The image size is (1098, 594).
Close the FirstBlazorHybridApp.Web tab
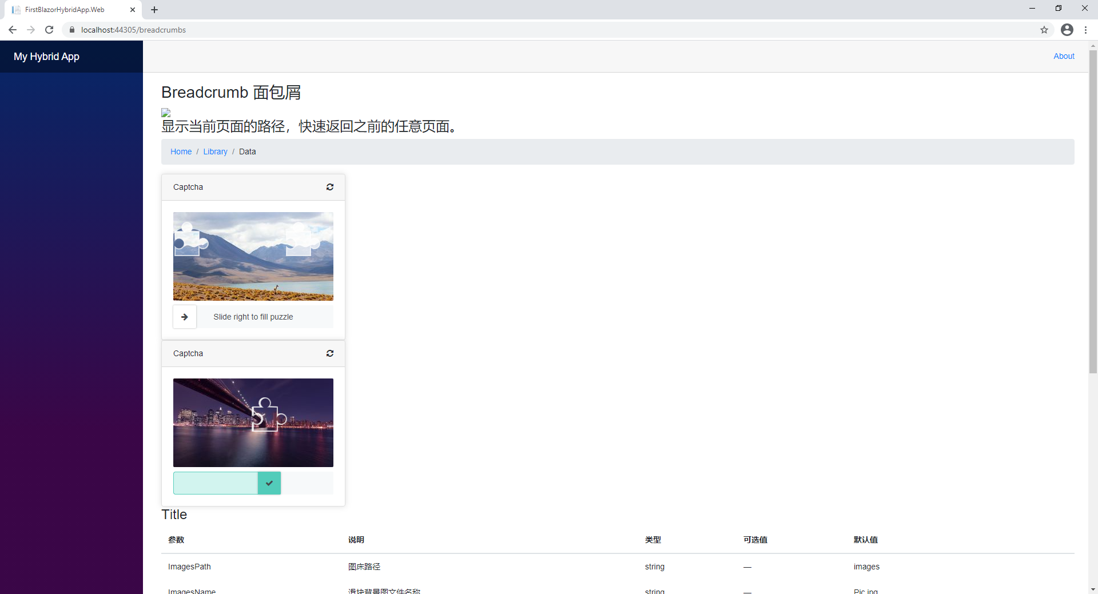pyautogui.click(x=133, y=10)
